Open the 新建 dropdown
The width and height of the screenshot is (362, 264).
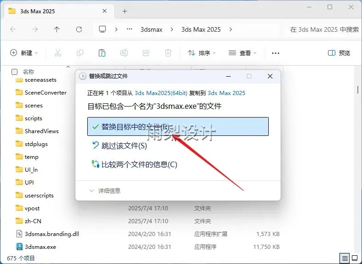[x=24, y=53]
